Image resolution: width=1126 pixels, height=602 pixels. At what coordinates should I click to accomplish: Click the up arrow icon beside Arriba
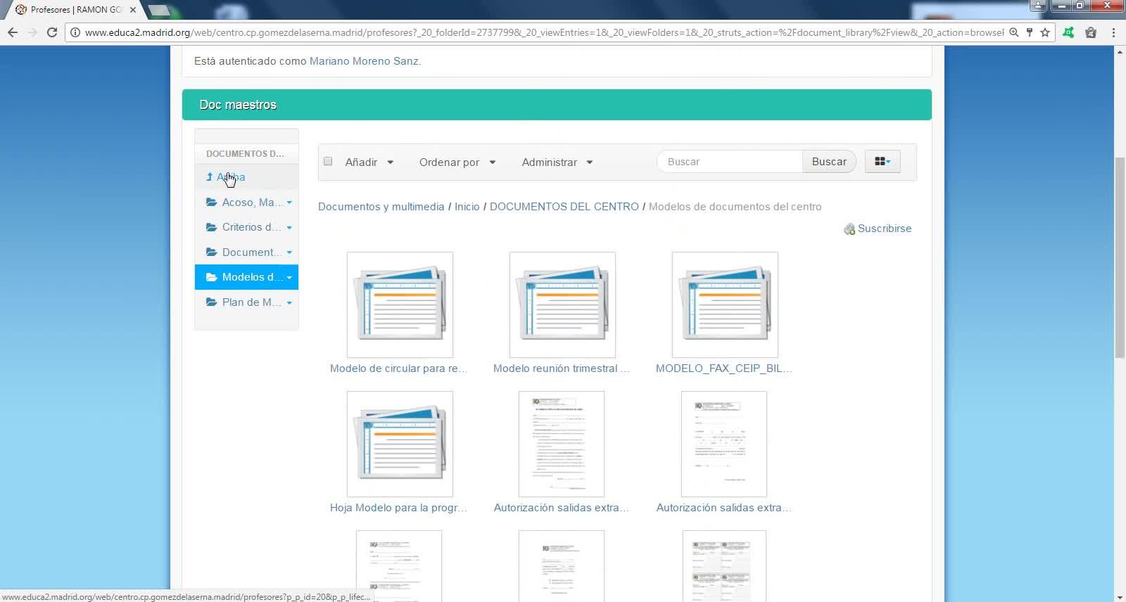[209, 177]
